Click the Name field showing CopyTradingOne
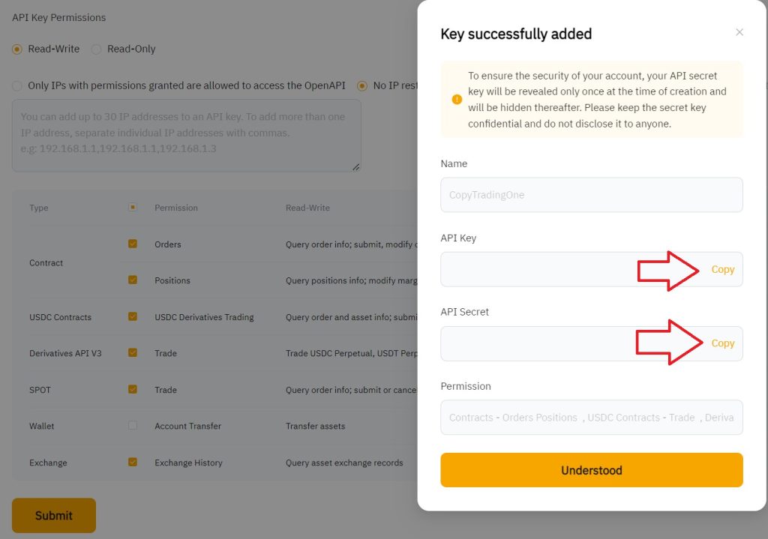768x539 pixels. [591, 195]
